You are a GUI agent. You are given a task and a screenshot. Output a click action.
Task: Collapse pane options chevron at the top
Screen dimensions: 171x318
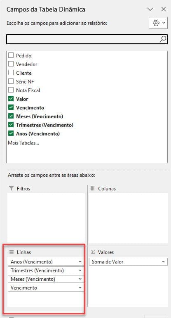[x=150, y=9]
